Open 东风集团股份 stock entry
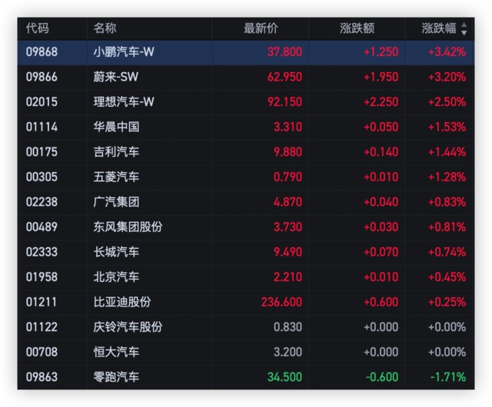 tap(128, 227)
